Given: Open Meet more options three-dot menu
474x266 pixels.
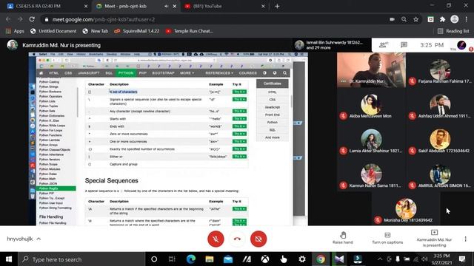Looking at the screenshot, I should 465,239.
